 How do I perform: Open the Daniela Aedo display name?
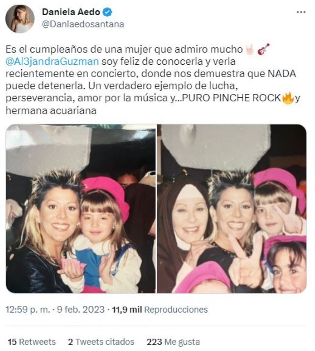tap(71, 12)
